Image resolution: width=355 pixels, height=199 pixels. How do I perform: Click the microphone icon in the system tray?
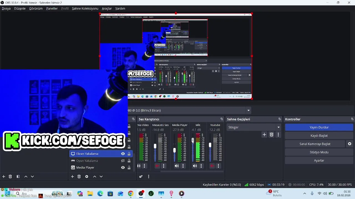click(312, 193)
